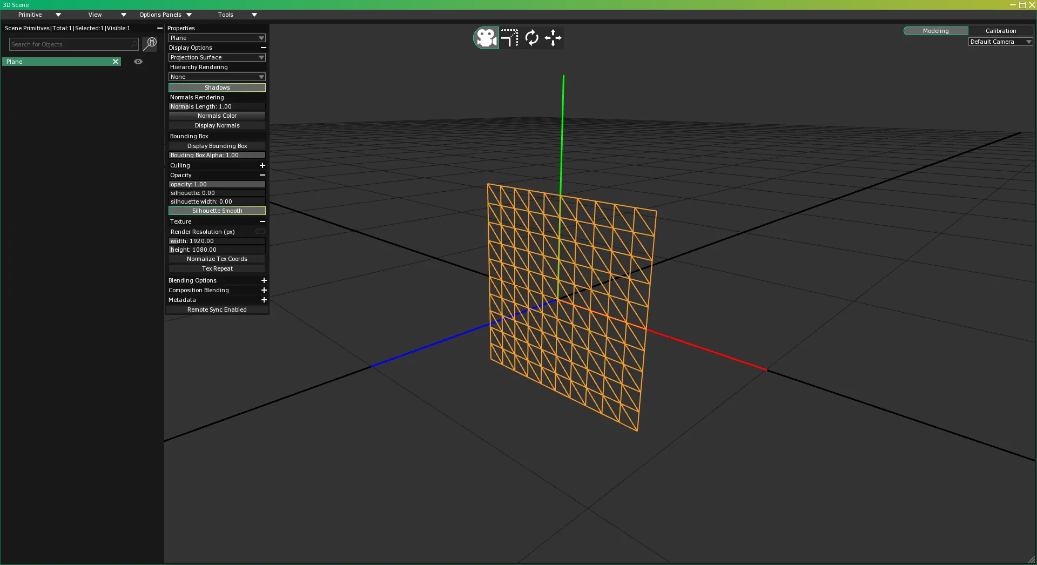Focus the Search for Objects field
The height and width of the screenshot is (565, 1037).
pyautogui.click(x=74, y=44)
